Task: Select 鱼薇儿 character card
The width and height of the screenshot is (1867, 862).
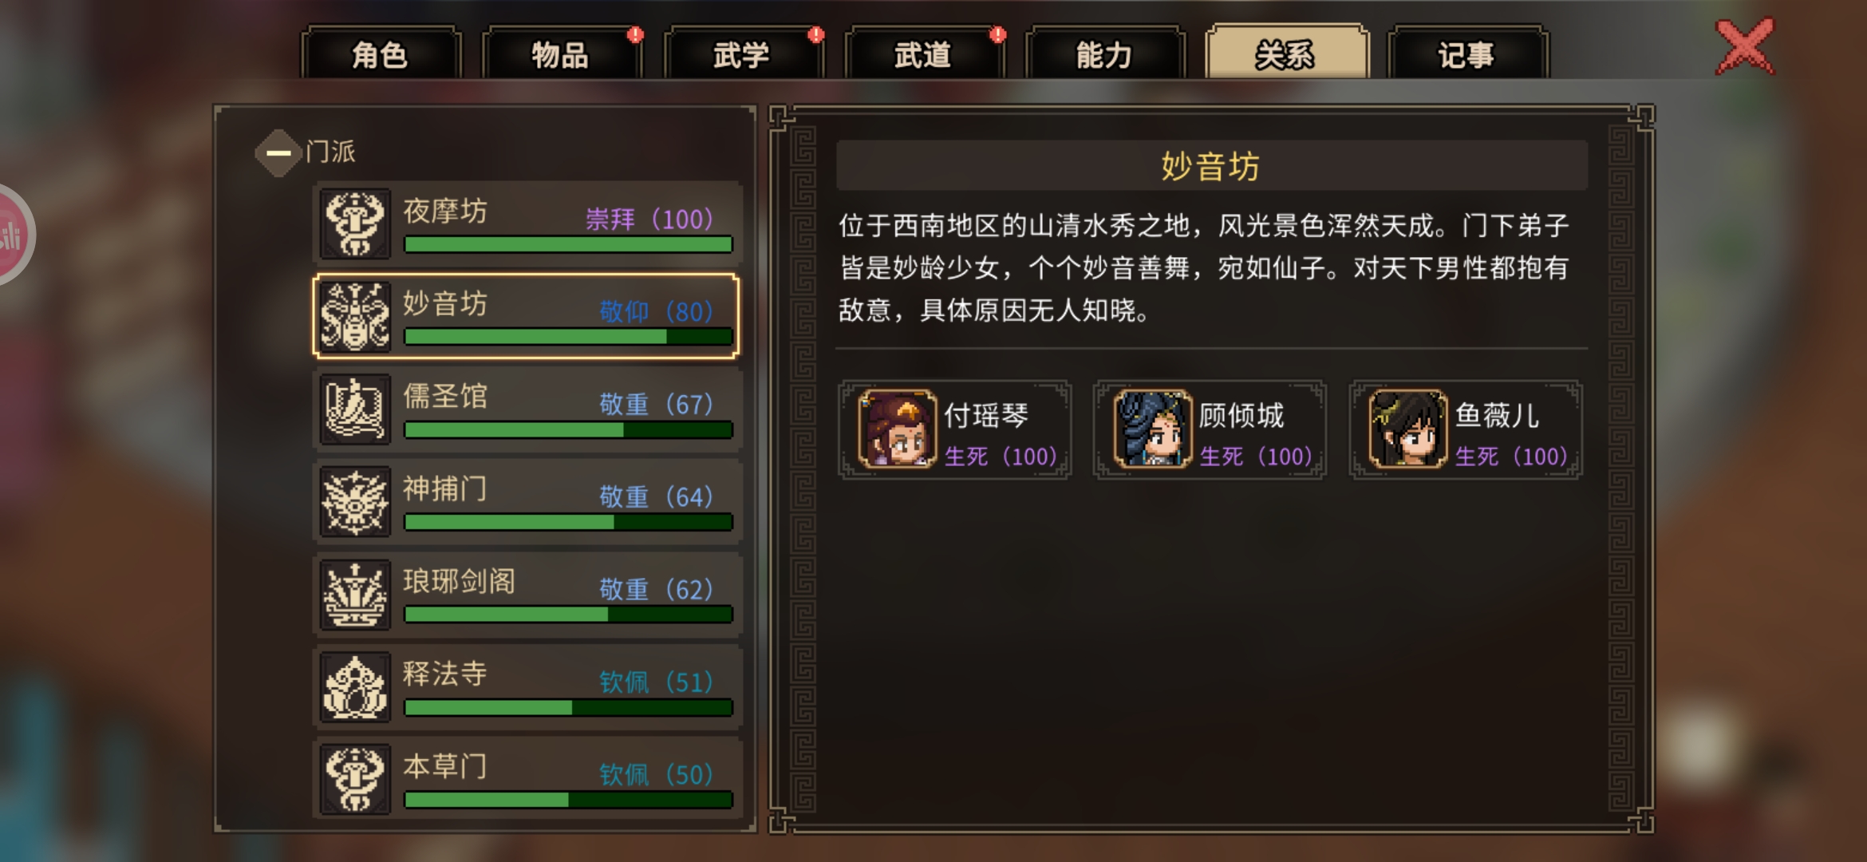Action: click(1466, 429)
